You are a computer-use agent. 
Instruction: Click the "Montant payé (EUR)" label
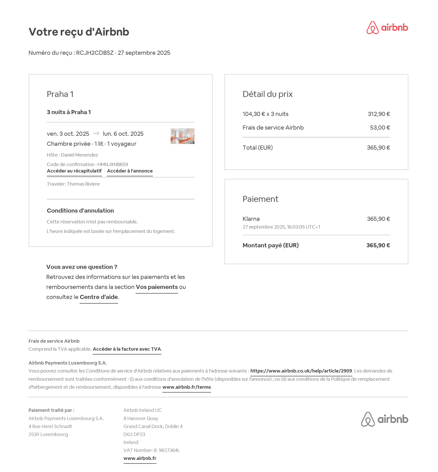coord(270,246)
